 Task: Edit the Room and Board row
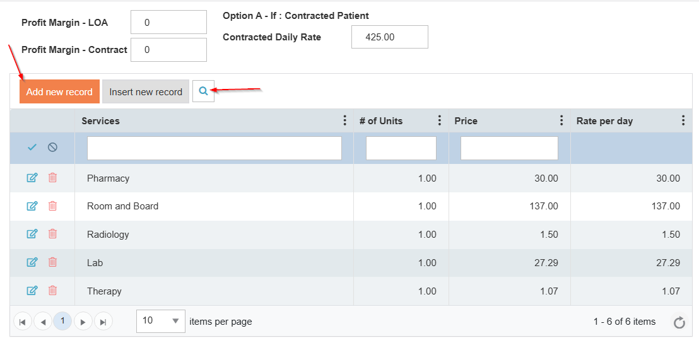click(x=32, y=206)
